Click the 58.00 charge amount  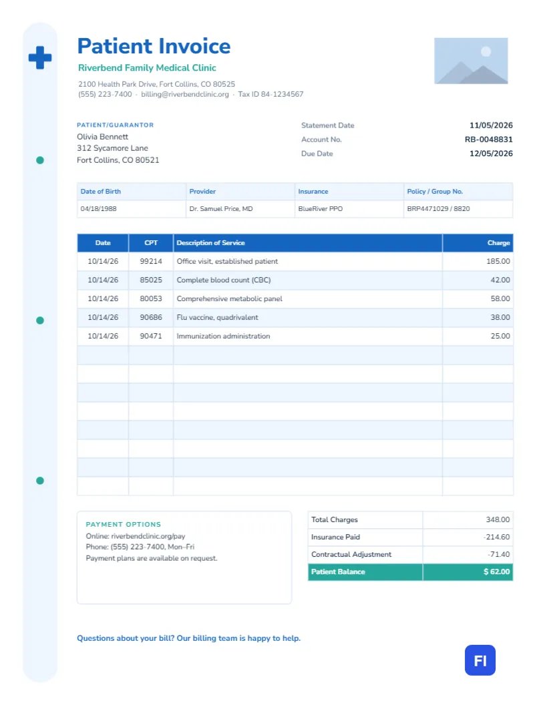tap(500, 298)
